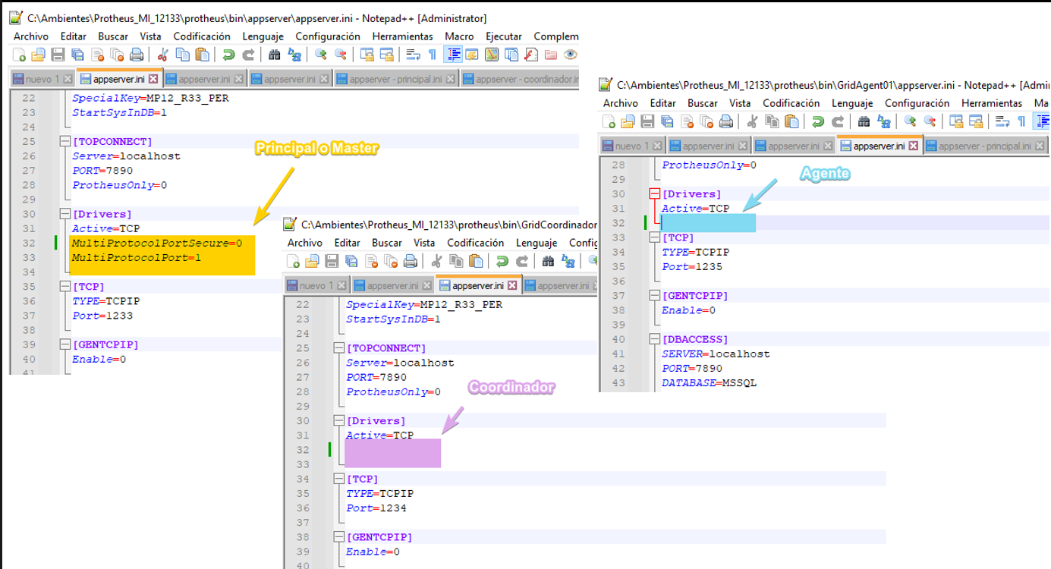Open Function List icon in left appserver window
The image size is (1051, 569).
[531, 55]
